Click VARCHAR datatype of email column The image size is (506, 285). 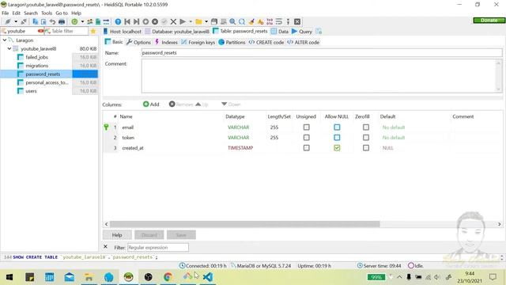coord(239,127)
